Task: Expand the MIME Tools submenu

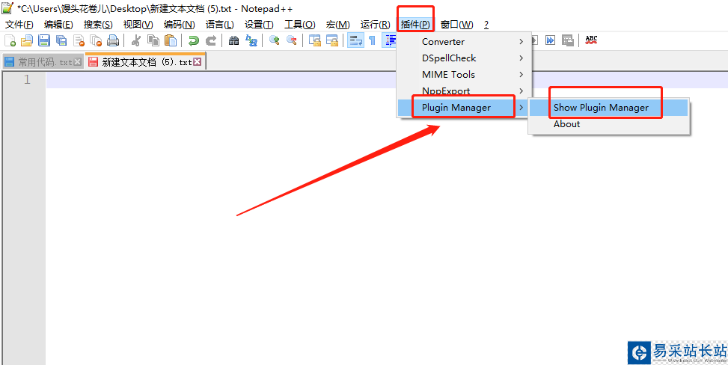Action: point(465,74)
